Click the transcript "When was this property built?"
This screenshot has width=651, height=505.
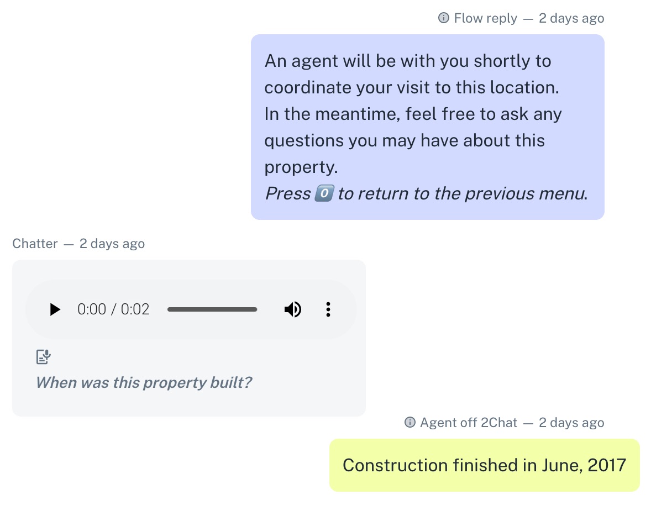click(144, 382)
